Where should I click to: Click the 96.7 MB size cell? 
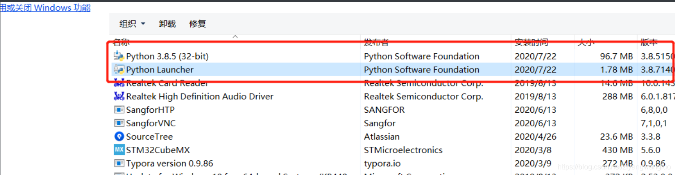(x=617, y=56)
